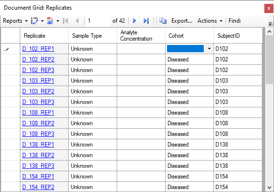Open the dropdown arrow beside the pivot icon
Screen dimensions: 274x192
pos(42,21)
